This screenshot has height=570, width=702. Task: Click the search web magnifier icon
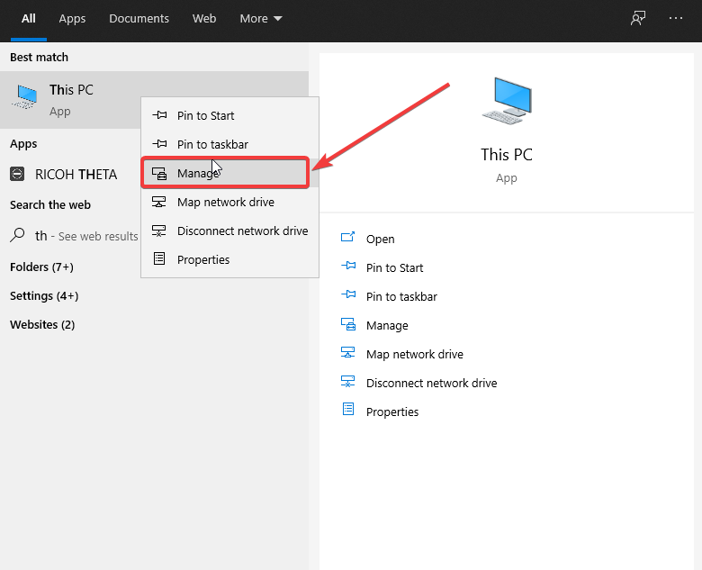point(17,235)
